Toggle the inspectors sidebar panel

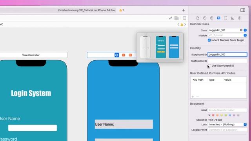pos(243,10)
